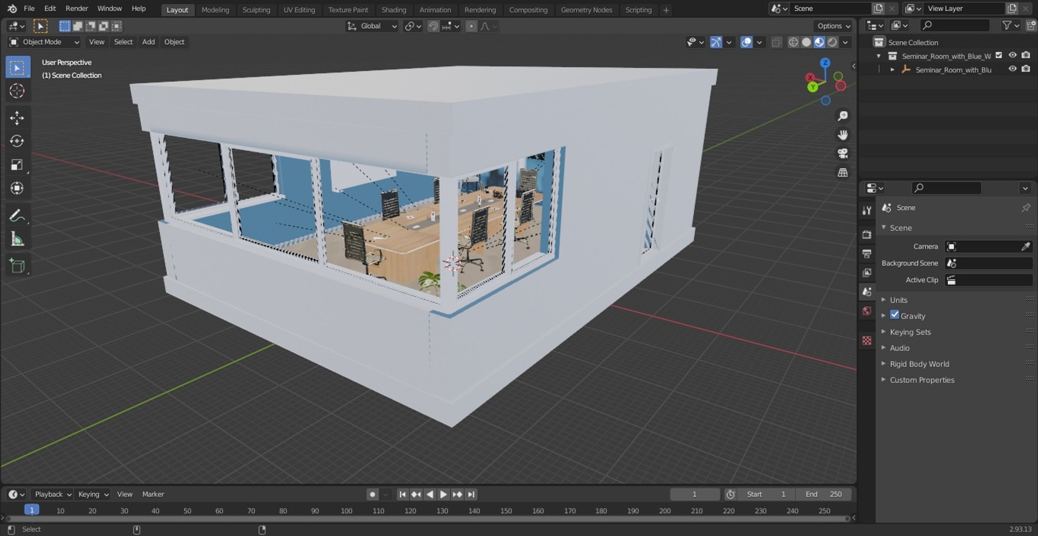The width and height of the screenshot is (1038, 536).
Task: Pick the Add Cube tool
Action: coord(17,266)
